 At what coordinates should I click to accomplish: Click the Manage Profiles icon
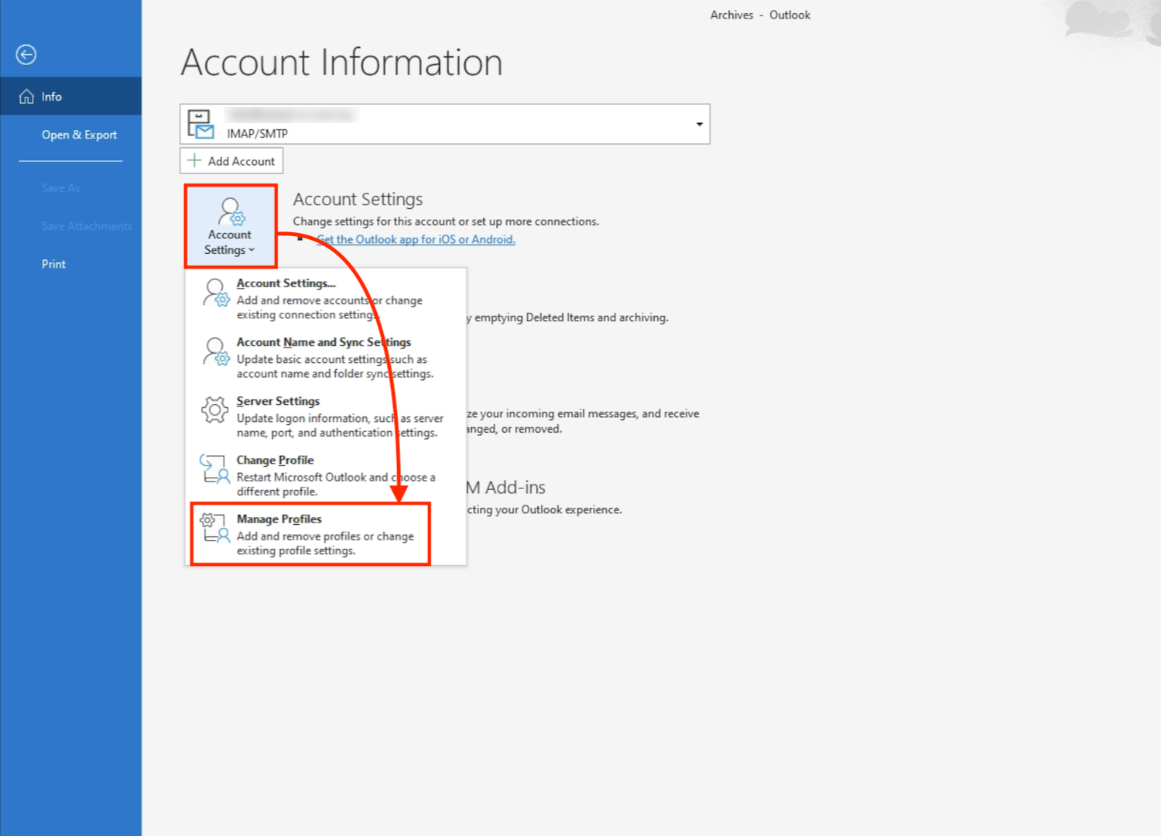click(x=214, y=528)
